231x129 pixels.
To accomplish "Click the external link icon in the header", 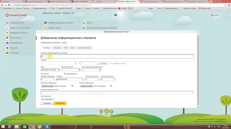I will pyautogui.click(x=73, y=13).
